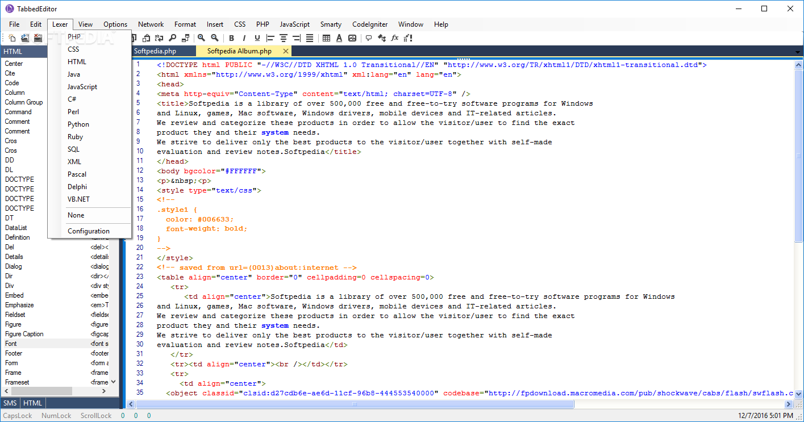Viewport: 804px width, 422px height.
Task: Choose VB.NET lexer
Action: (90, 199)
